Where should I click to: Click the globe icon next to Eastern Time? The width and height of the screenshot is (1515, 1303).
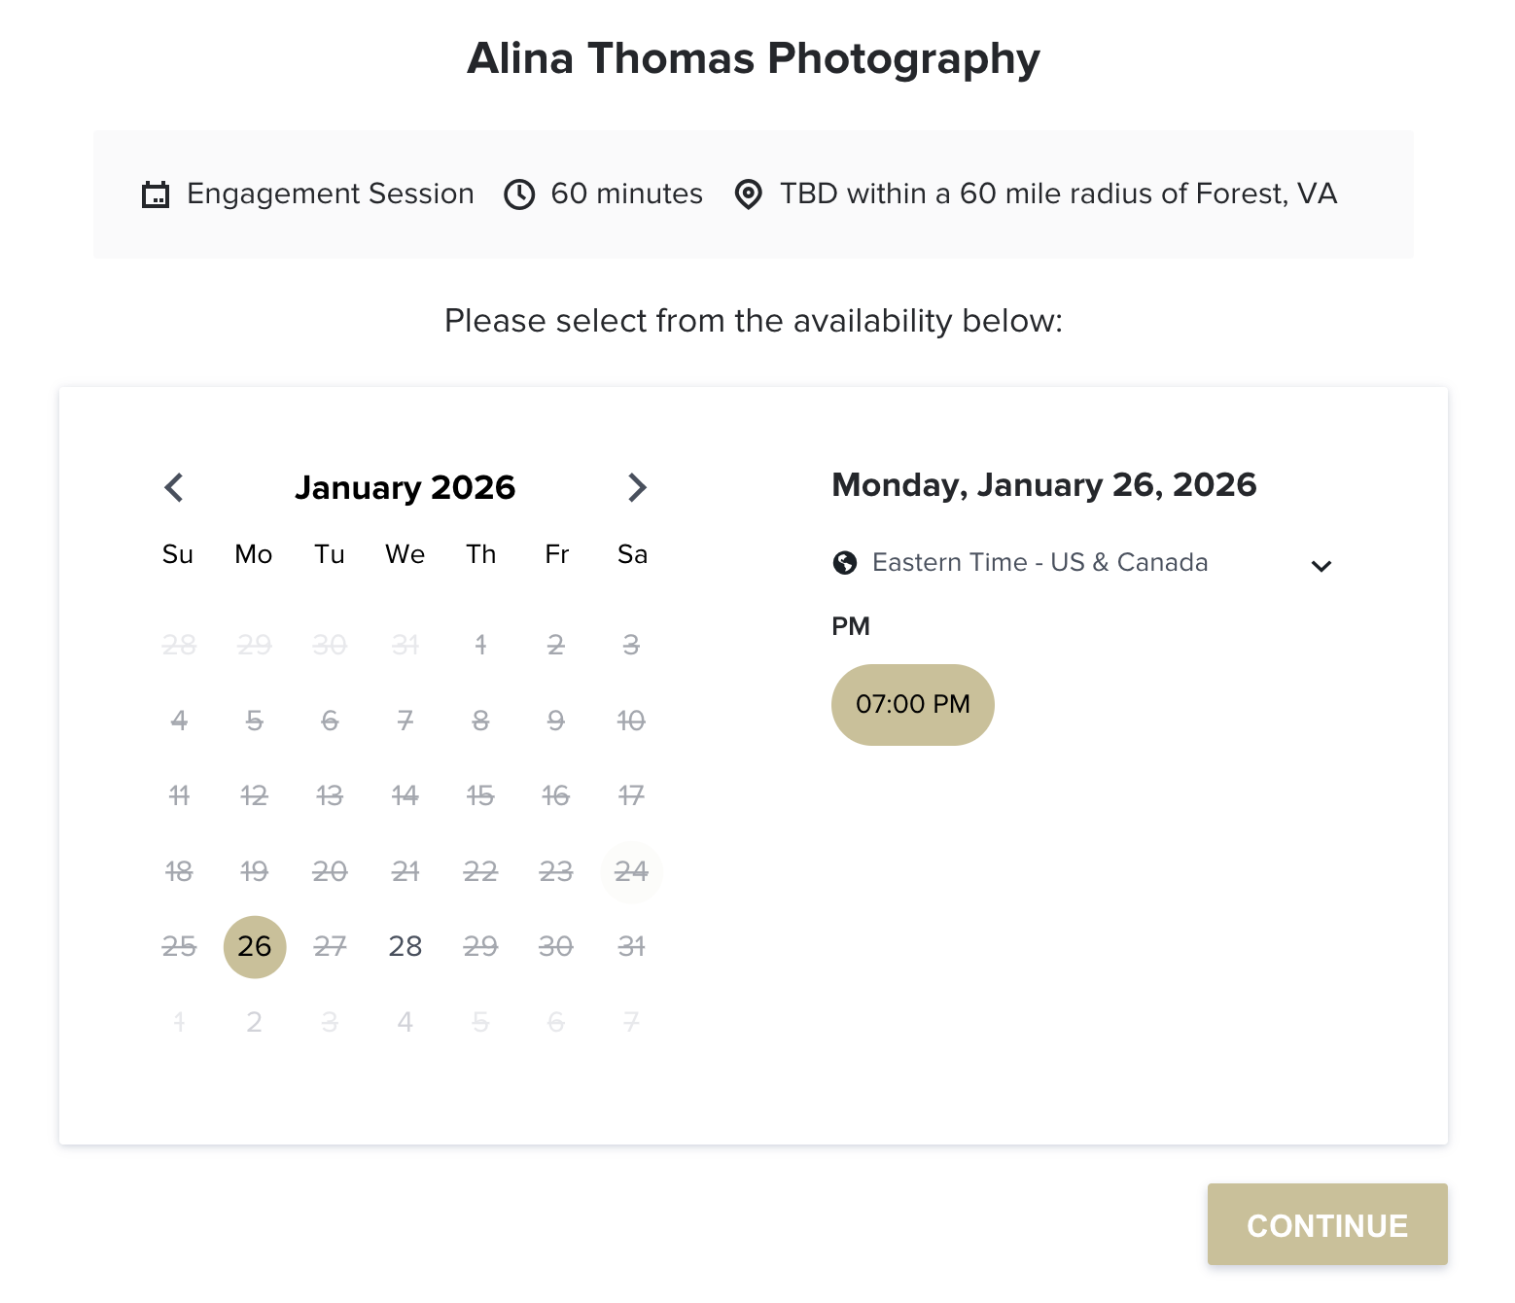pos(847,562)
